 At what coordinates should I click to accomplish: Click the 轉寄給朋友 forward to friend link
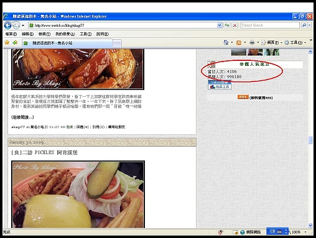116,127
